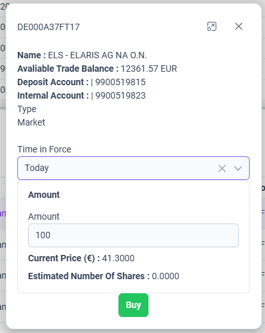The height and width of the screenshot is (333, 265).
Task: Focus the Amount input field containing 100
Action: [133, 235]
